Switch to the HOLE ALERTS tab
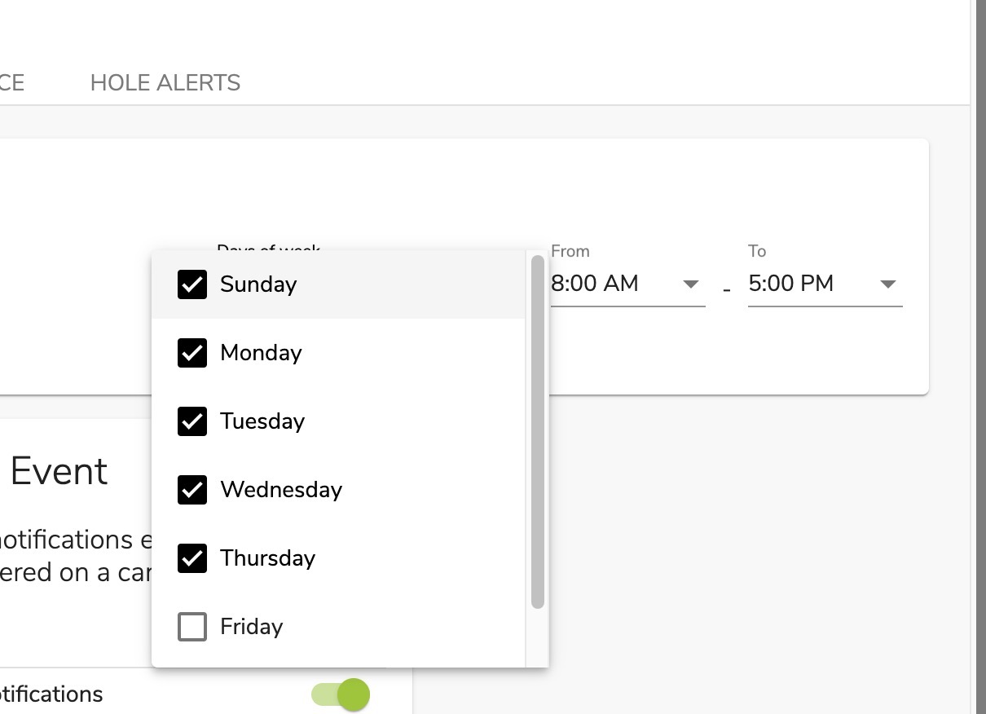 pos(165,83)
